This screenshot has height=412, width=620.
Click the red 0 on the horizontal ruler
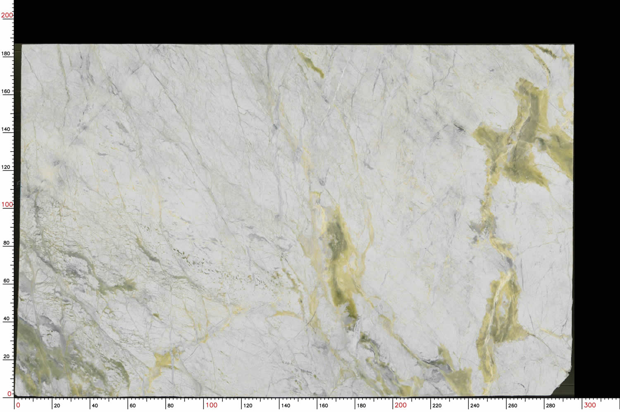coord(18,405)
